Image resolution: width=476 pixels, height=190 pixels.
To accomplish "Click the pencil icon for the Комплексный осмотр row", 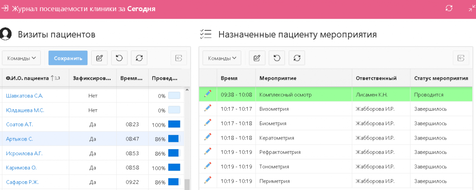I will tap(208, 95).
